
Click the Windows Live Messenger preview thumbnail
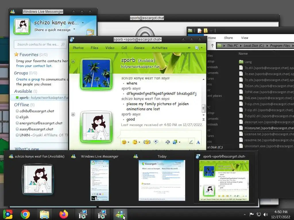(100, 180)
